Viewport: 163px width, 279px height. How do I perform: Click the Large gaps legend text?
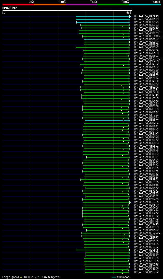(x=31, y=277)
